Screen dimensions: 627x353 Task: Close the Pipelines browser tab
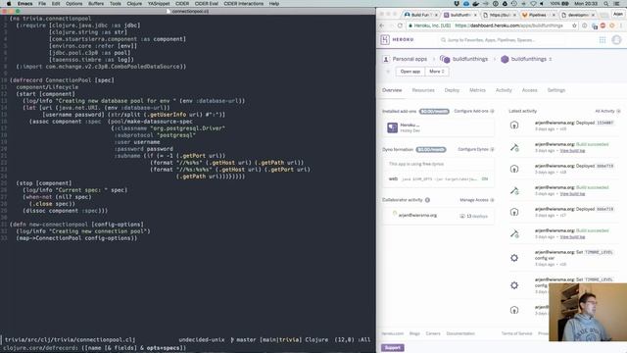coord(555,15)
